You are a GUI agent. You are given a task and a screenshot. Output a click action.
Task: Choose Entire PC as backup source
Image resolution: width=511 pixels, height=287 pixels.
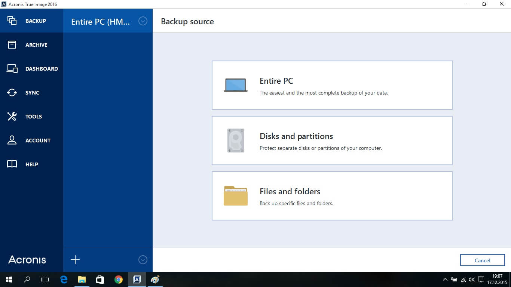tap(332, 85)
